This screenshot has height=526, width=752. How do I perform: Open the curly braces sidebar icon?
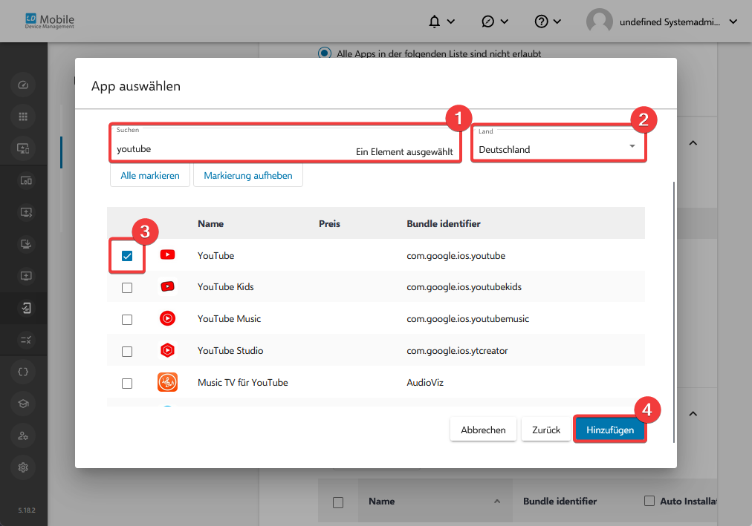pos(23,372)
